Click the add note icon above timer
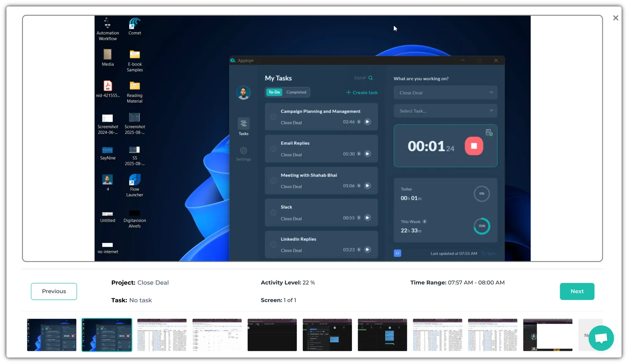The height and width of the screenshot is (364, 628). point(489,133)
